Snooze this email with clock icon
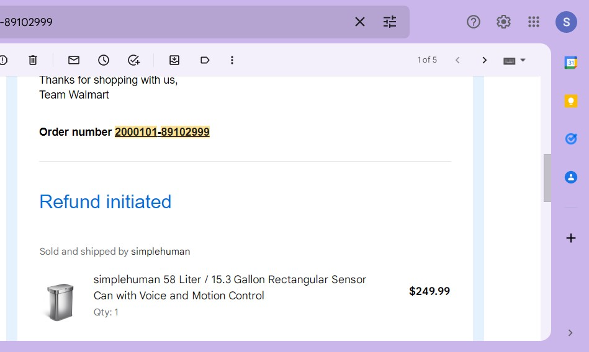The height and width of the screenshot is (352, 589). 104,60
